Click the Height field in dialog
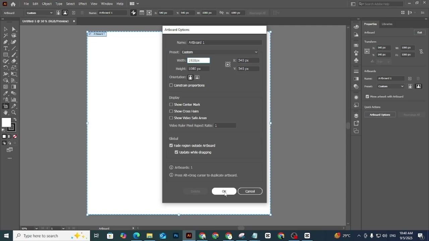429x241 pixels. pos(198,69)
